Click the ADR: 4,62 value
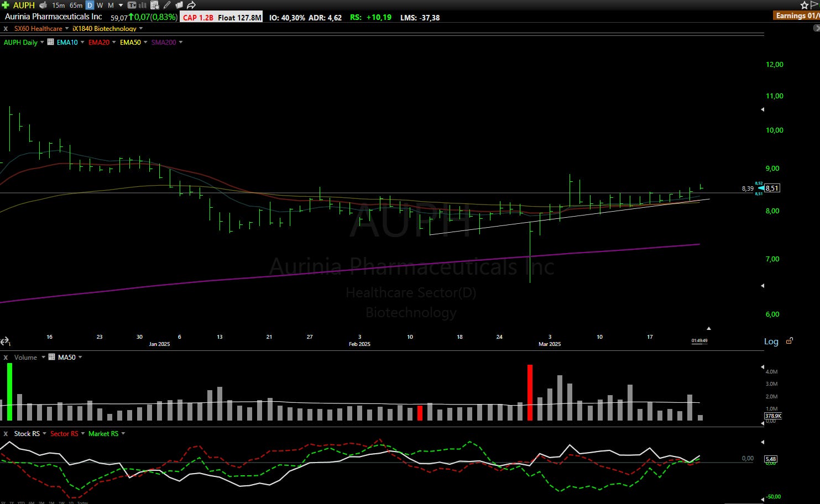820x504 pixels. point(325,17)
